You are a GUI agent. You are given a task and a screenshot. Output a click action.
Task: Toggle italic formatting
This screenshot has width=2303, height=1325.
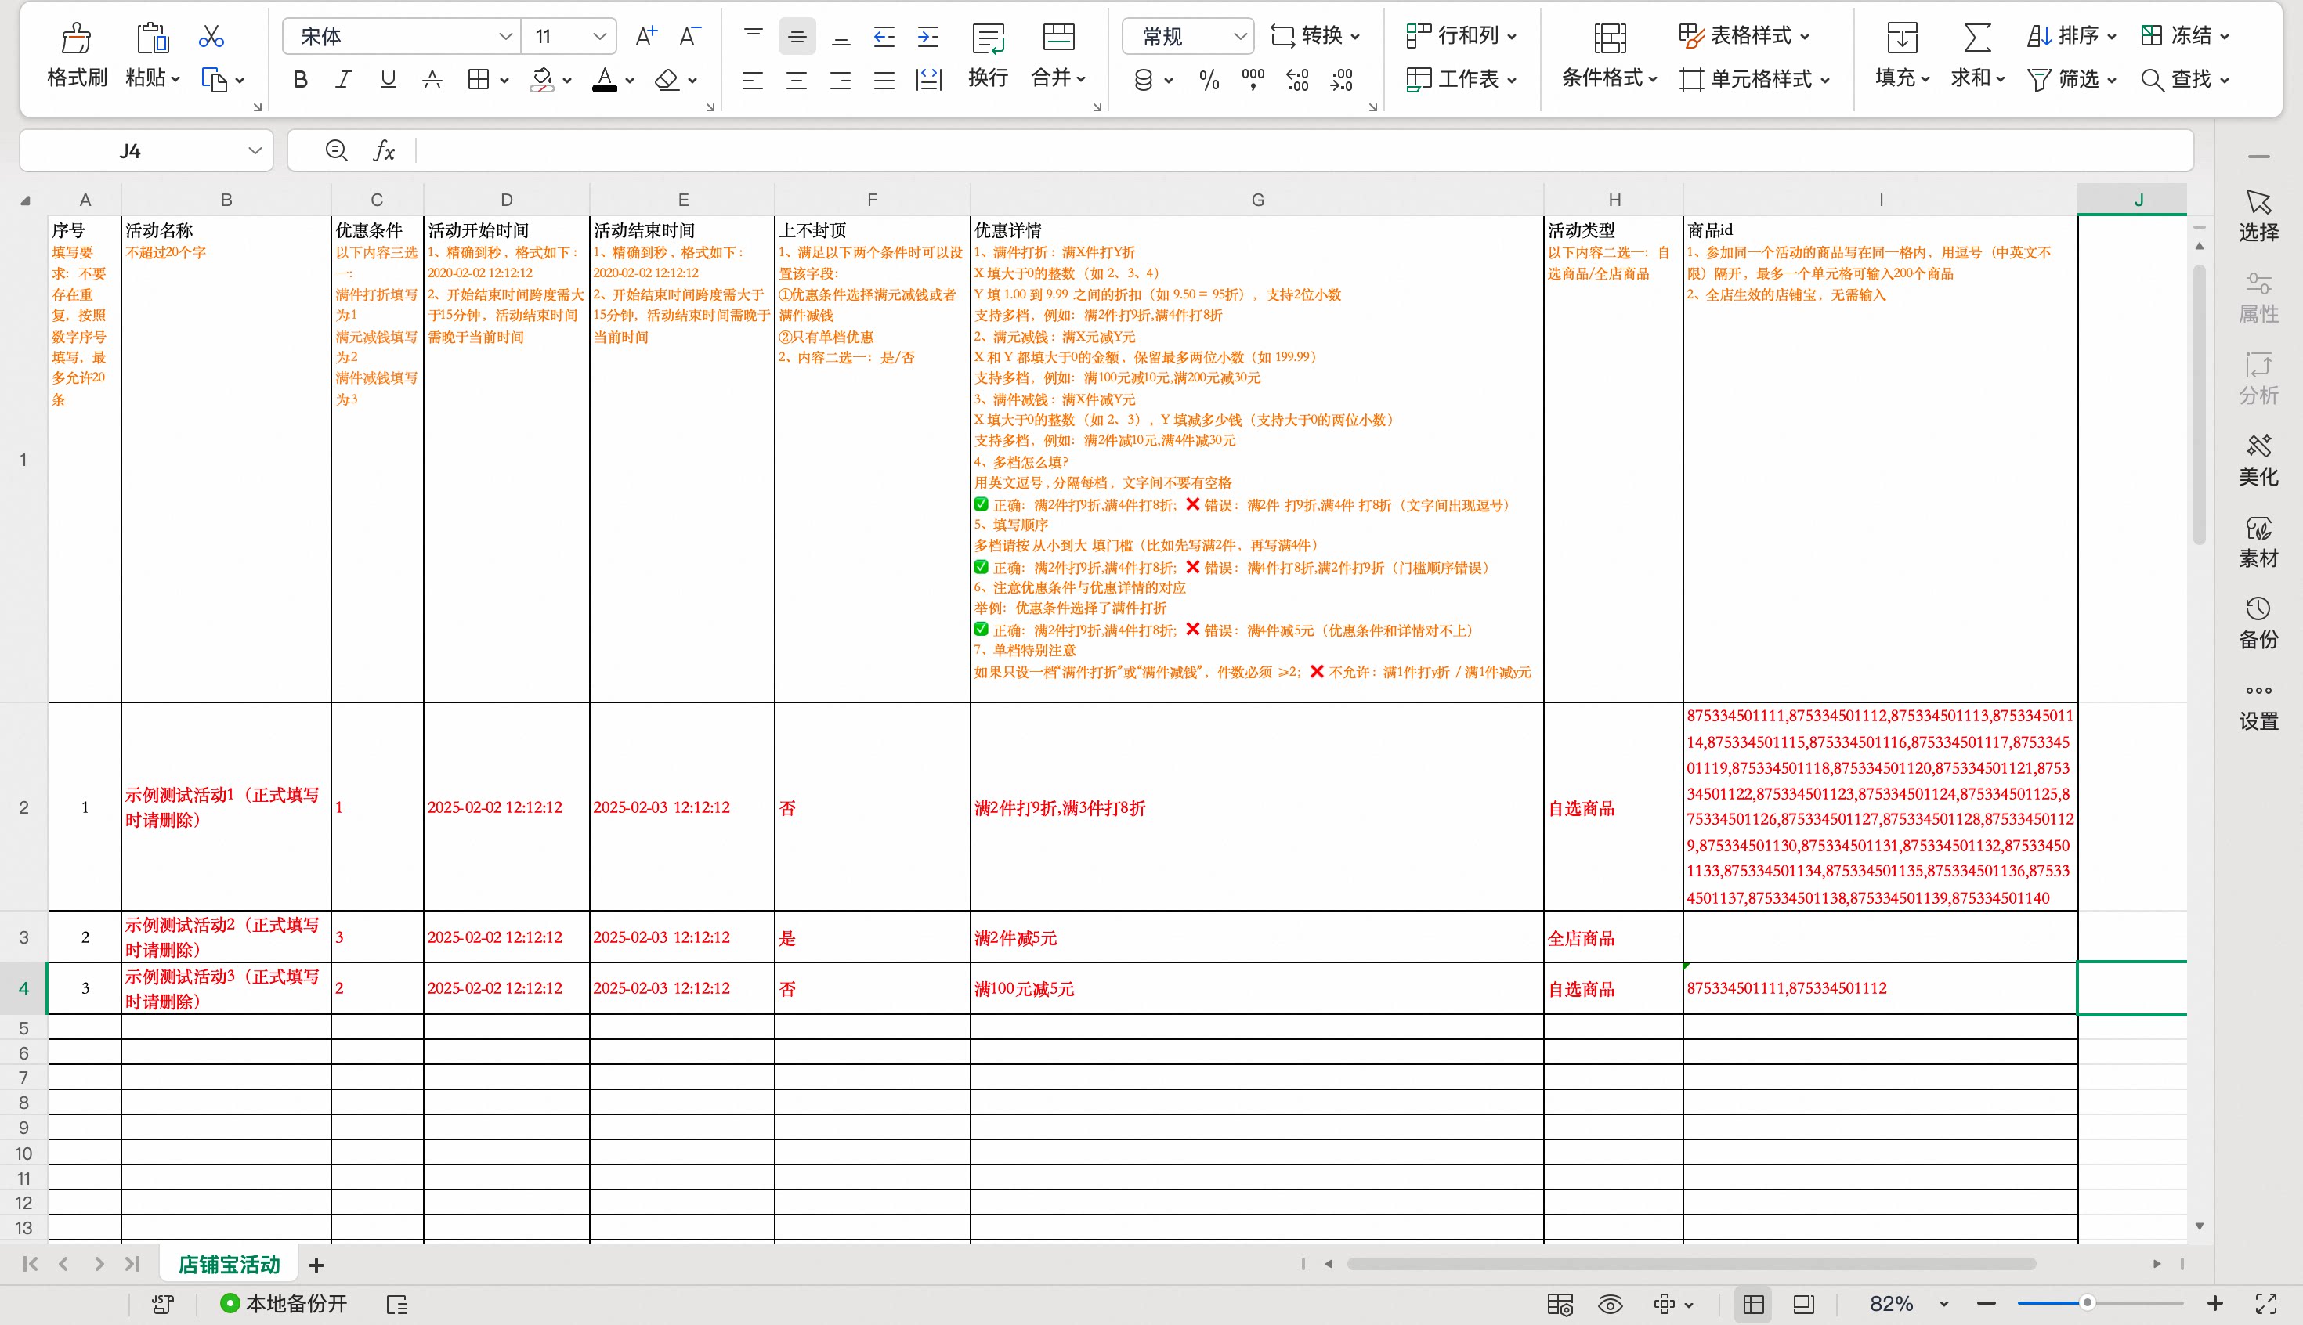click(343, 80)
